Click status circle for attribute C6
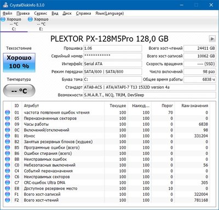This screenshot has width=219, height=210. (8, 177)
